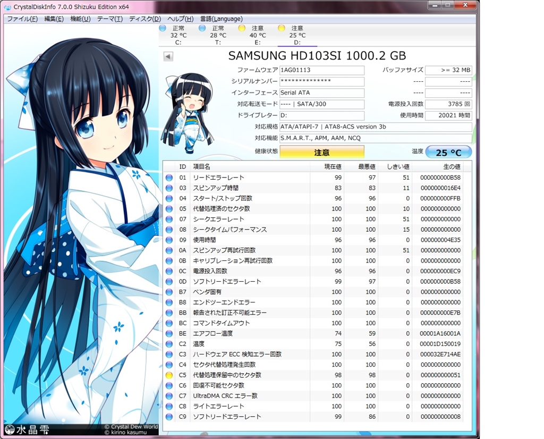Open the 言語(Language) menu
The width and height of the screenshot is (544, 439).
[222, 19]
